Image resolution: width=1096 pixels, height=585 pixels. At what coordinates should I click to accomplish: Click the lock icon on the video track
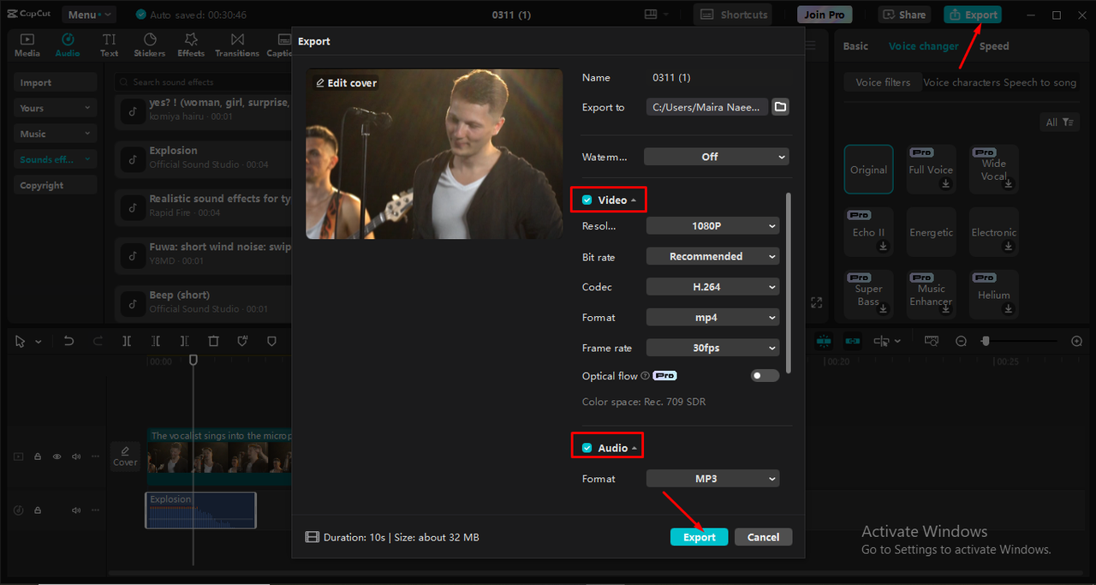(38, 457)
